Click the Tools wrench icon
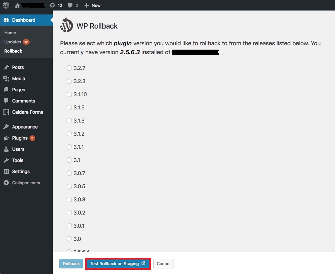 tap(6, 160)
